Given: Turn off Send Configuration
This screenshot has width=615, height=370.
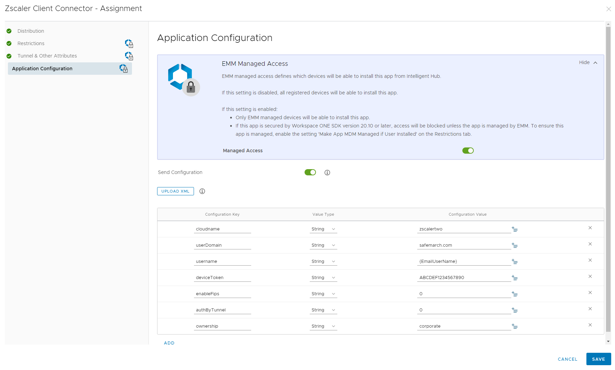Looking at the screenshot, I should [x=310, y=172].
